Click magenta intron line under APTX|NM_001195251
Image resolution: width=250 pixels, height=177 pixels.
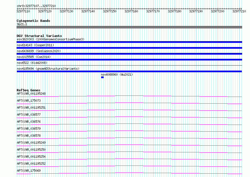pos(129,110)
